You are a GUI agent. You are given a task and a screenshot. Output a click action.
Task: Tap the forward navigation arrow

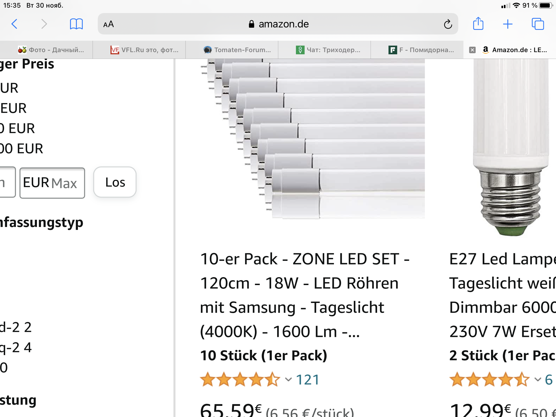(x=44, y=24)
